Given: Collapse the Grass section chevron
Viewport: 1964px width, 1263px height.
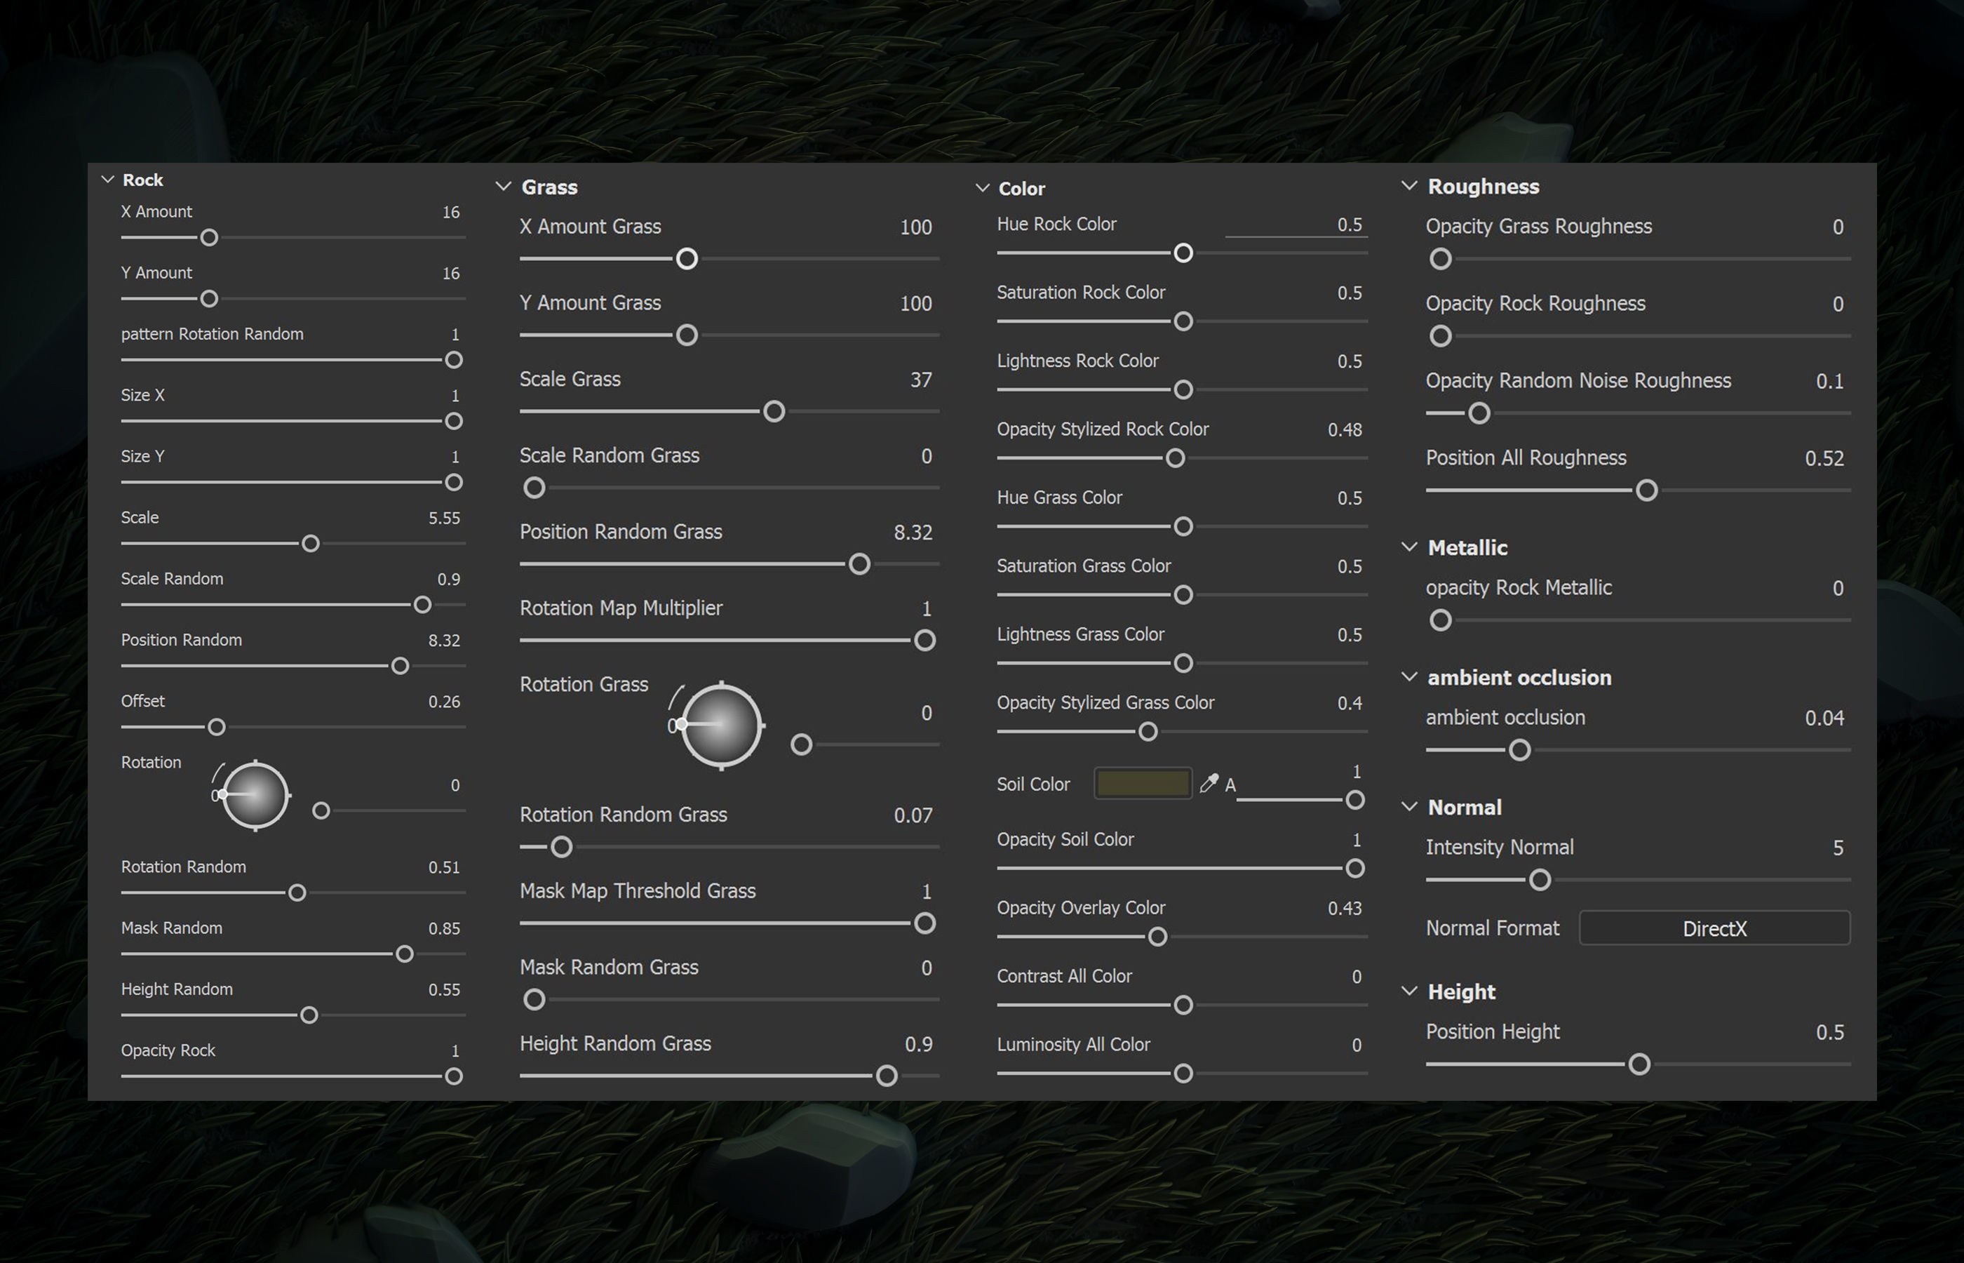Looking at the screenshot, I should point(504,187).
